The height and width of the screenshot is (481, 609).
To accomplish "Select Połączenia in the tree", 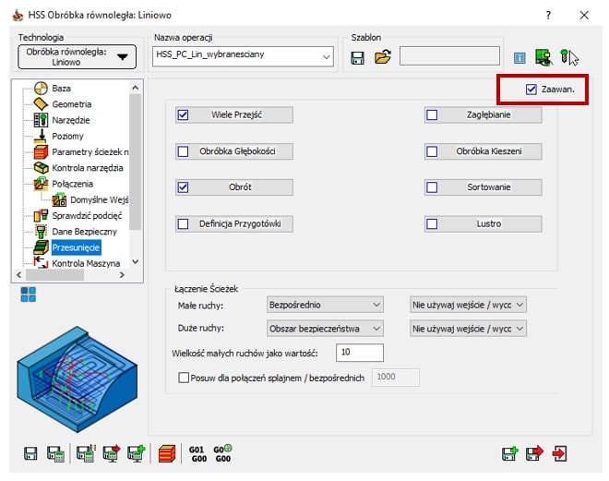I will [73, 184].
